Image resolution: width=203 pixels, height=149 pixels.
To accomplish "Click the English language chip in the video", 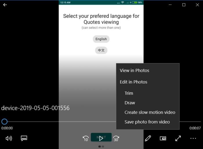I will tap(101, 39).
